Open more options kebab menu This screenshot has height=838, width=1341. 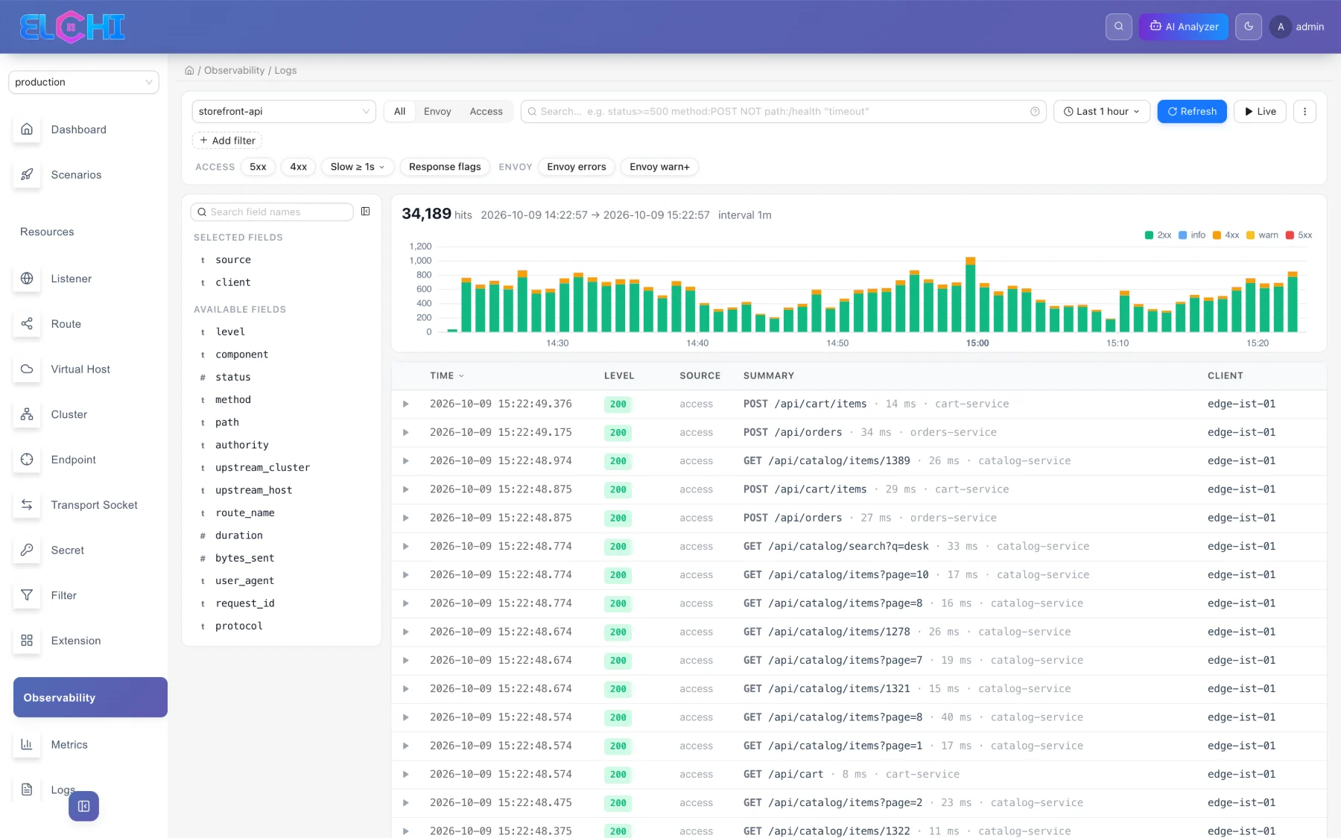pyautogui.click(x=1304, y=112)
